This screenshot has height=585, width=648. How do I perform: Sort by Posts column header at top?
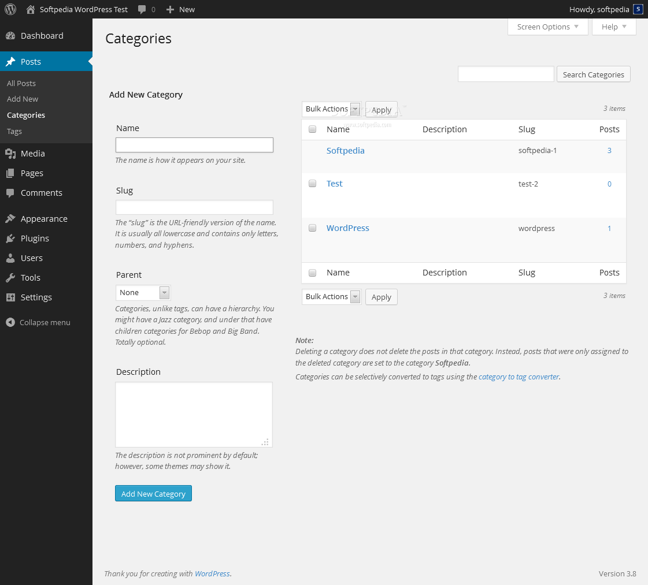609,129
